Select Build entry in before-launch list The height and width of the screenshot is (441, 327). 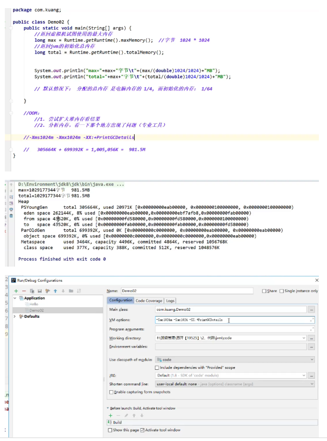212,423
